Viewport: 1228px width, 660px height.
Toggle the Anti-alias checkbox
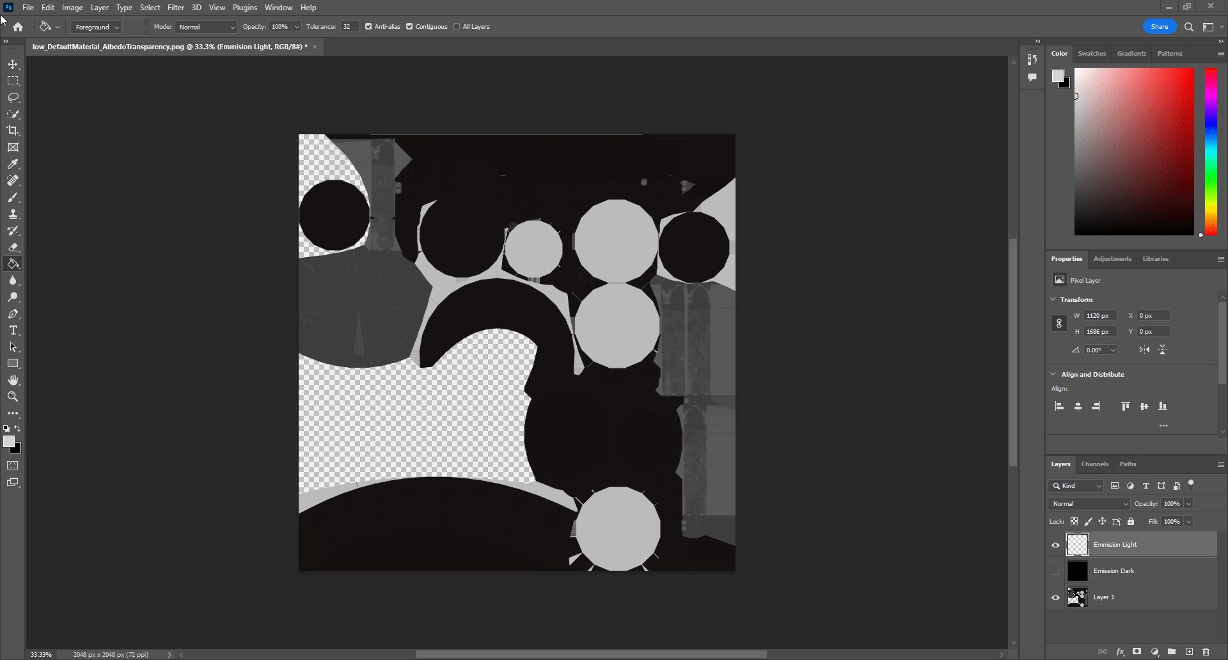[x=368, y=27]
